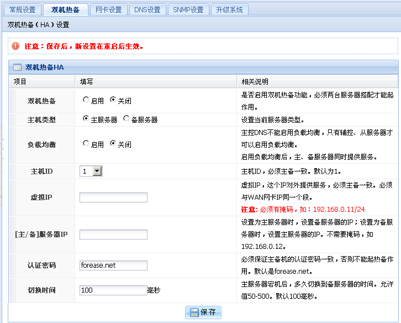Click the 虚拟IP input field
The height and width of the screenshot is (323, 401).
coord(113,197)
